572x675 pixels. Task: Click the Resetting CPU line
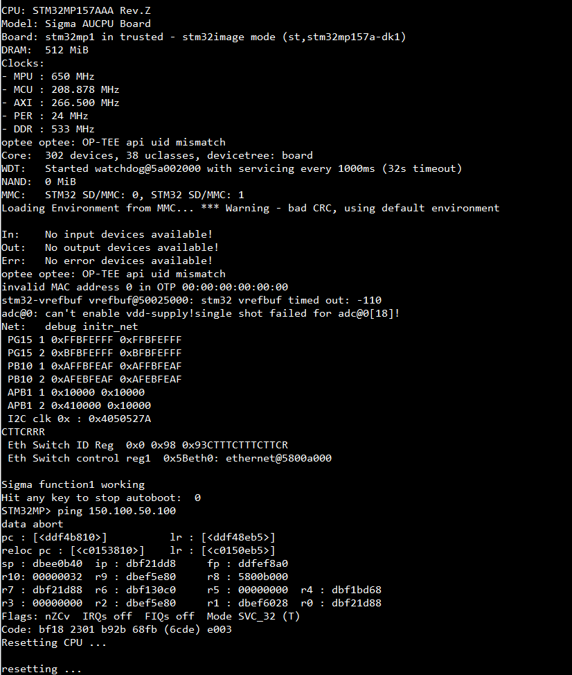pyautogui.click(x=54, y=642)
